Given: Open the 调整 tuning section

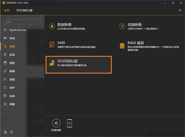Looking at the screenshot, I should pyautogui.click(x=9, y=104).
